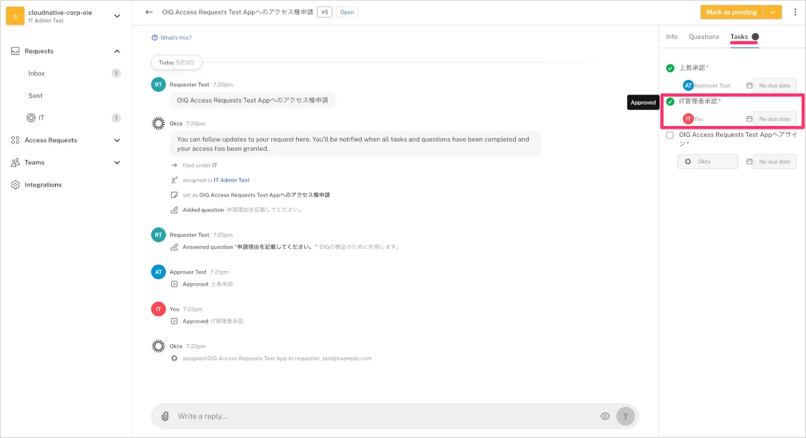Viewport: 806px width, 438px height.
Task: Click the Requests inbox tray icon
Action: coord(15,51)
